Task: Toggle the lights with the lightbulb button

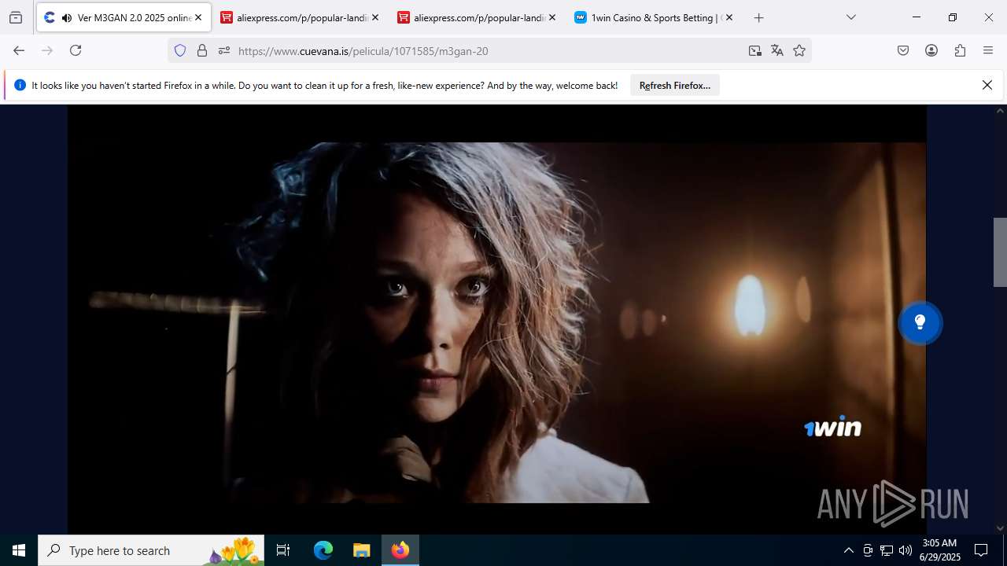Action: [x=920, y=322]
